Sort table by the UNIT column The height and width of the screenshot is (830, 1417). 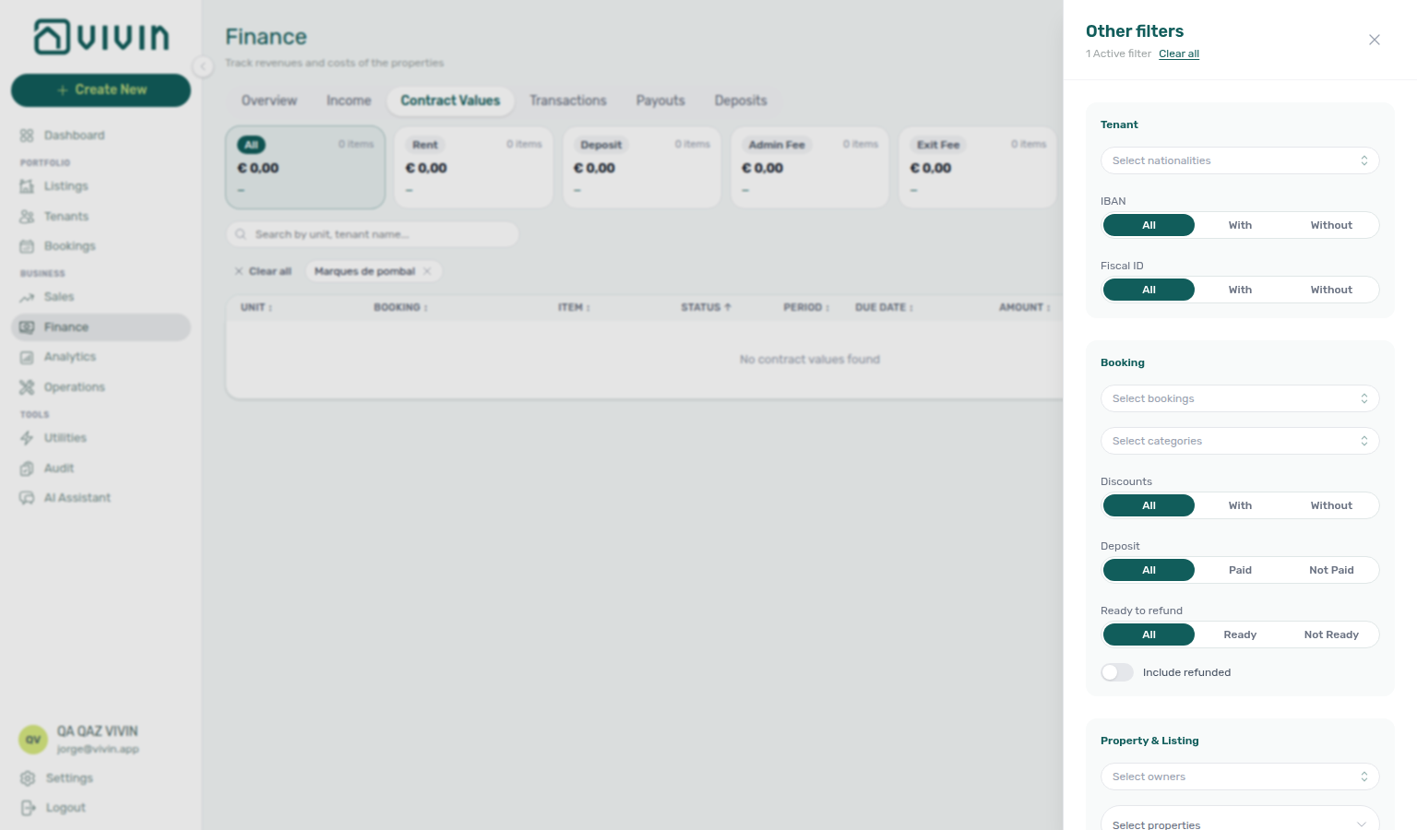(256, 307)
